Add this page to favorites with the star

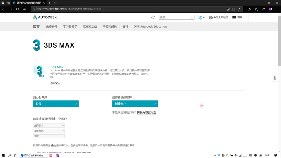pos(239,9)
